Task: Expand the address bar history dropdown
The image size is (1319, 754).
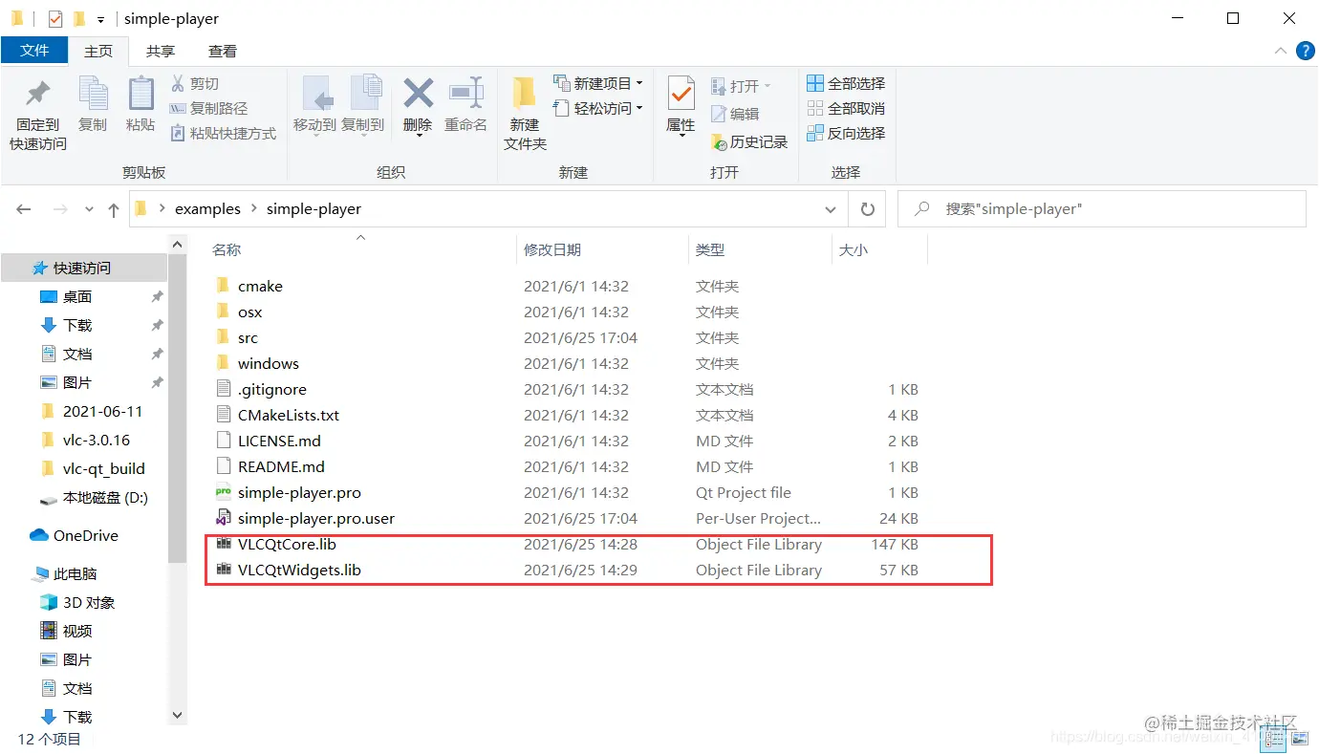Action: coord(829,209)
